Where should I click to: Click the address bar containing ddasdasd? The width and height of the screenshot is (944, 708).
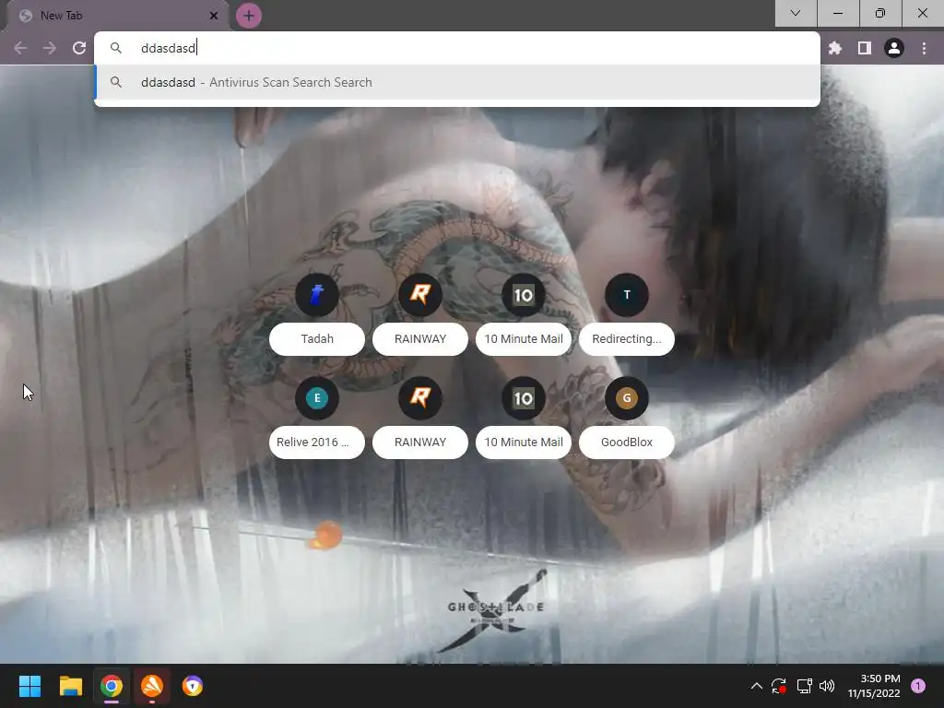point(457,48)
